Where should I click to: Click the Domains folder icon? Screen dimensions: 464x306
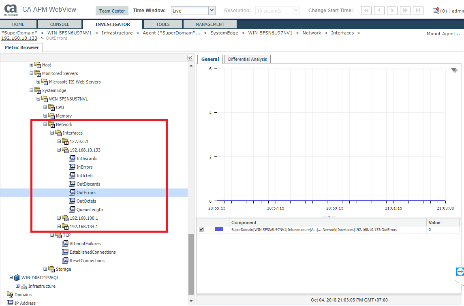[x=10, y=295]
